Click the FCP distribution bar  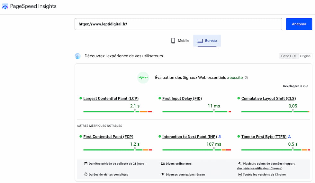point(118,150)
